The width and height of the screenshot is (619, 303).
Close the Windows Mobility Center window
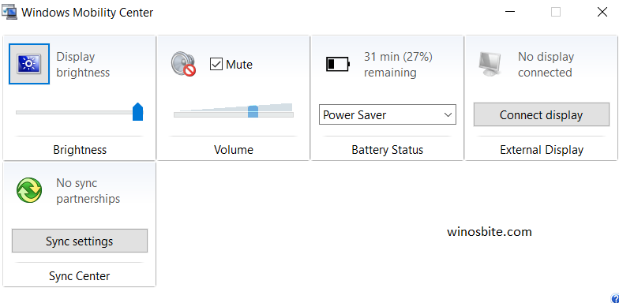point(602,12)
